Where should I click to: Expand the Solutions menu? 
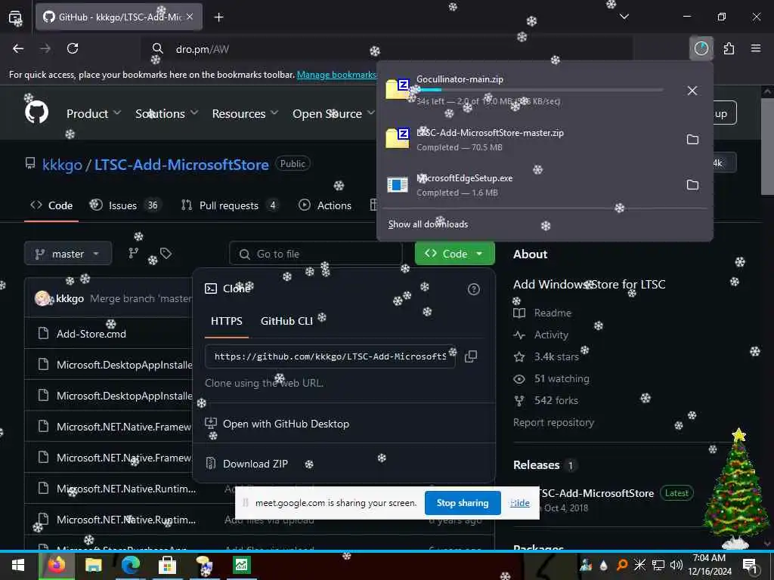[167, 113]
